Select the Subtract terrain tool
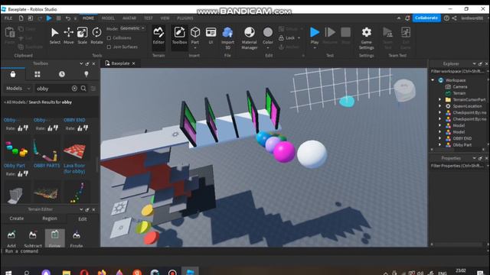This screenshot has width=490, height=275. (33, 238)
